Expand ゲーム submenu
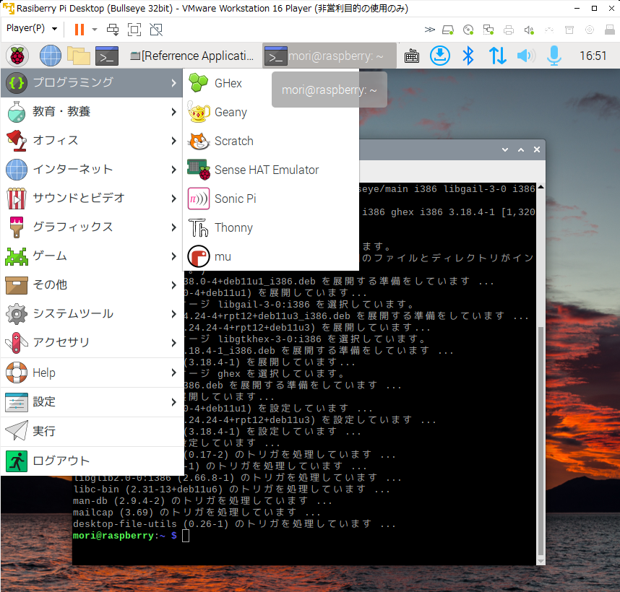Image resolution: width=620 pixels, height=592 pixels. point(92,256)
